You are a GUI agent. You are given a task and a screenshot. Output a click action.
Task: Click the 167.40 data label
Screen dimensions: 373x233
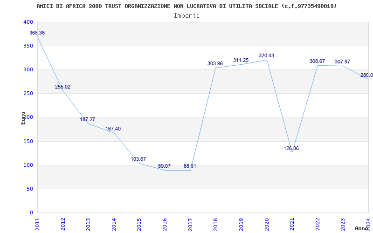pos(113,129)
